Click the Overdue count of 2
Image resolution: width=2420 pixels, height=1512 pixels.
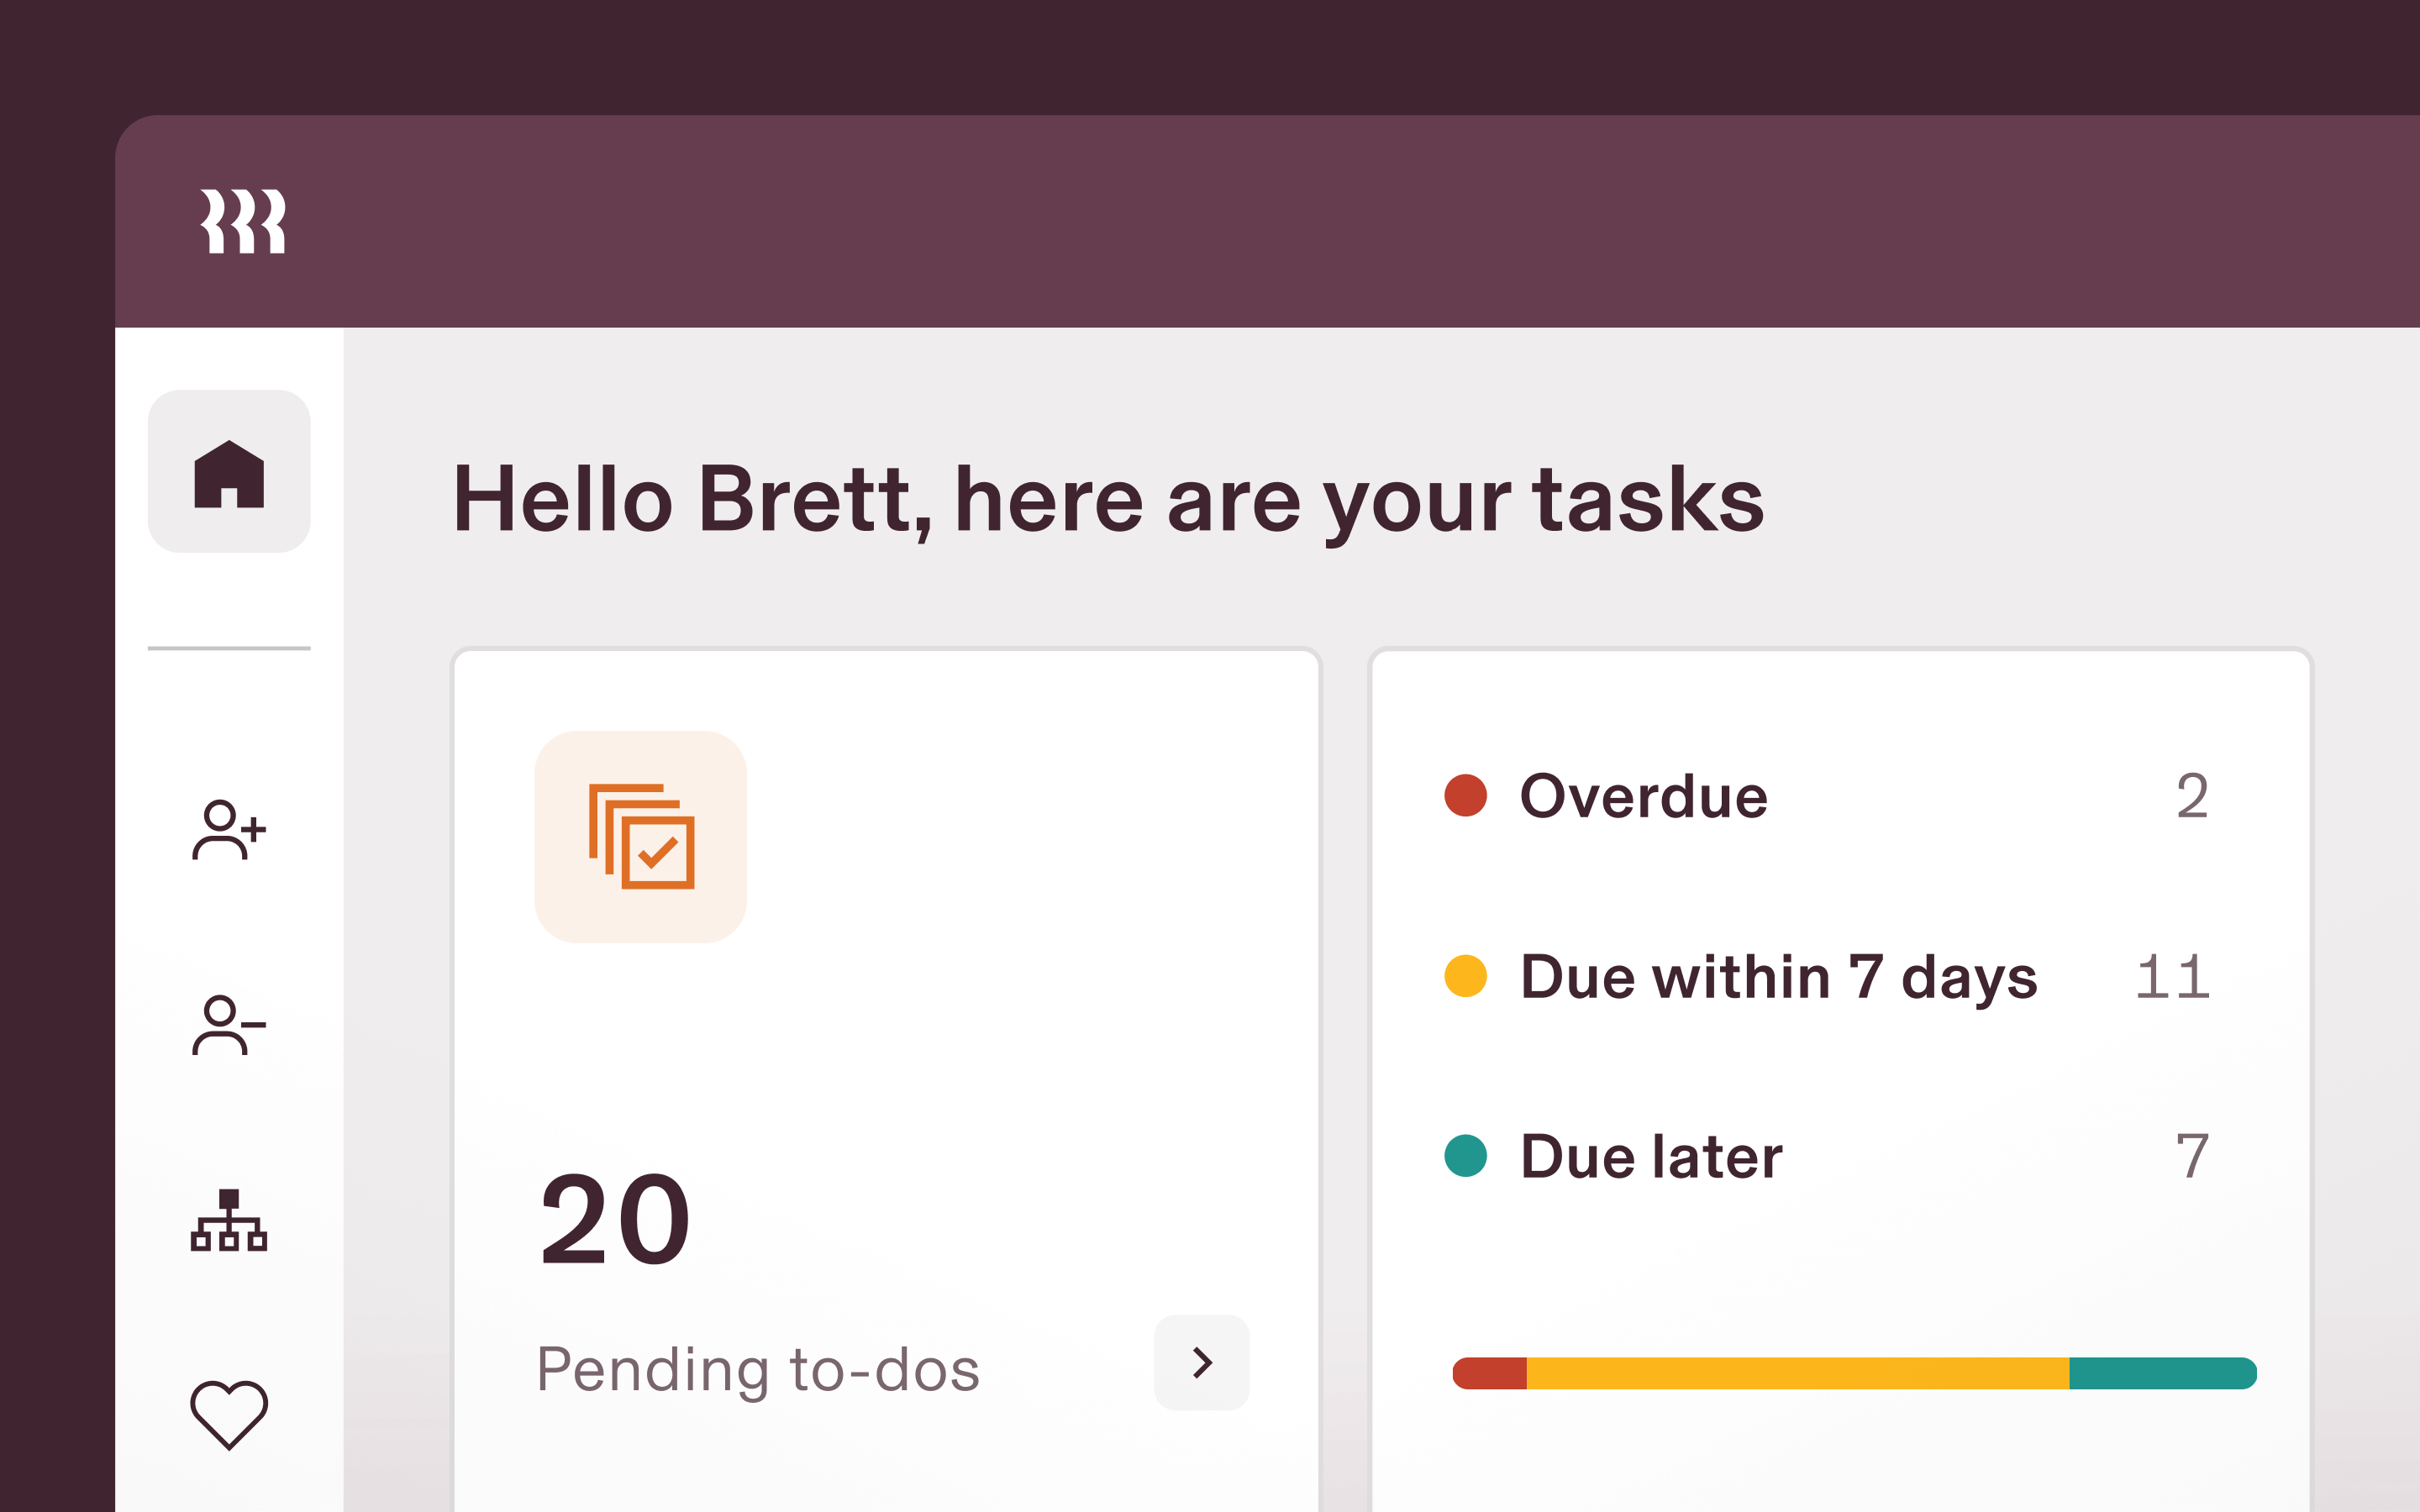pos(2192,797)
